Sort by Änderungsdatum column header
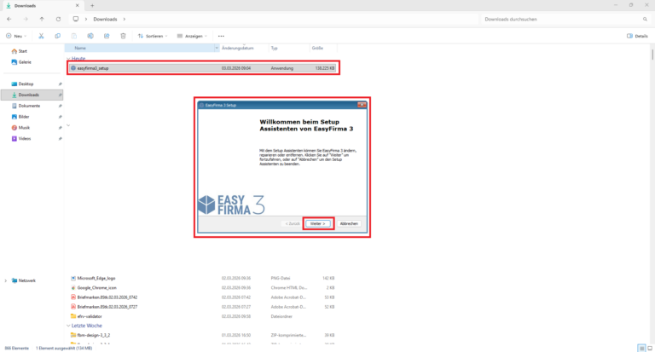Screen dimensions: 655x352 238,48
